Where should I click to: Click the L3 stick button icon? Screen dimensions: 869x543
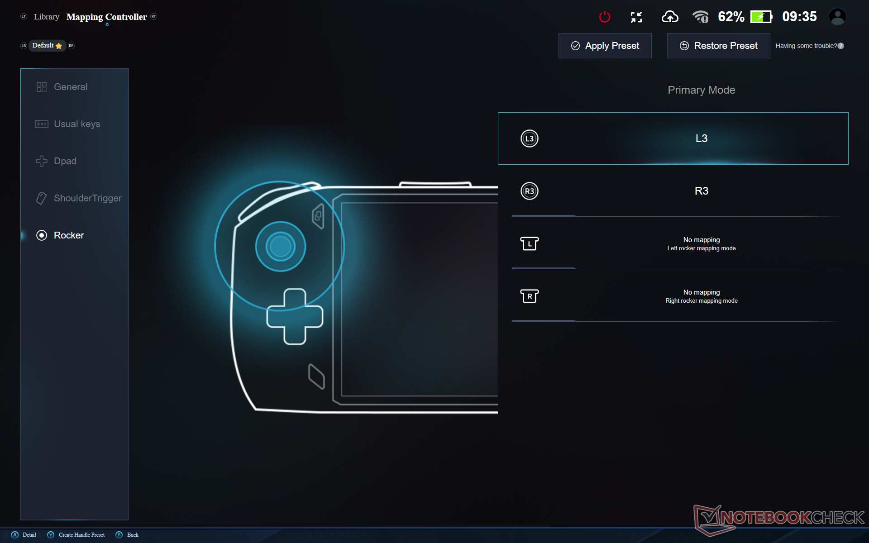(529, 138)
